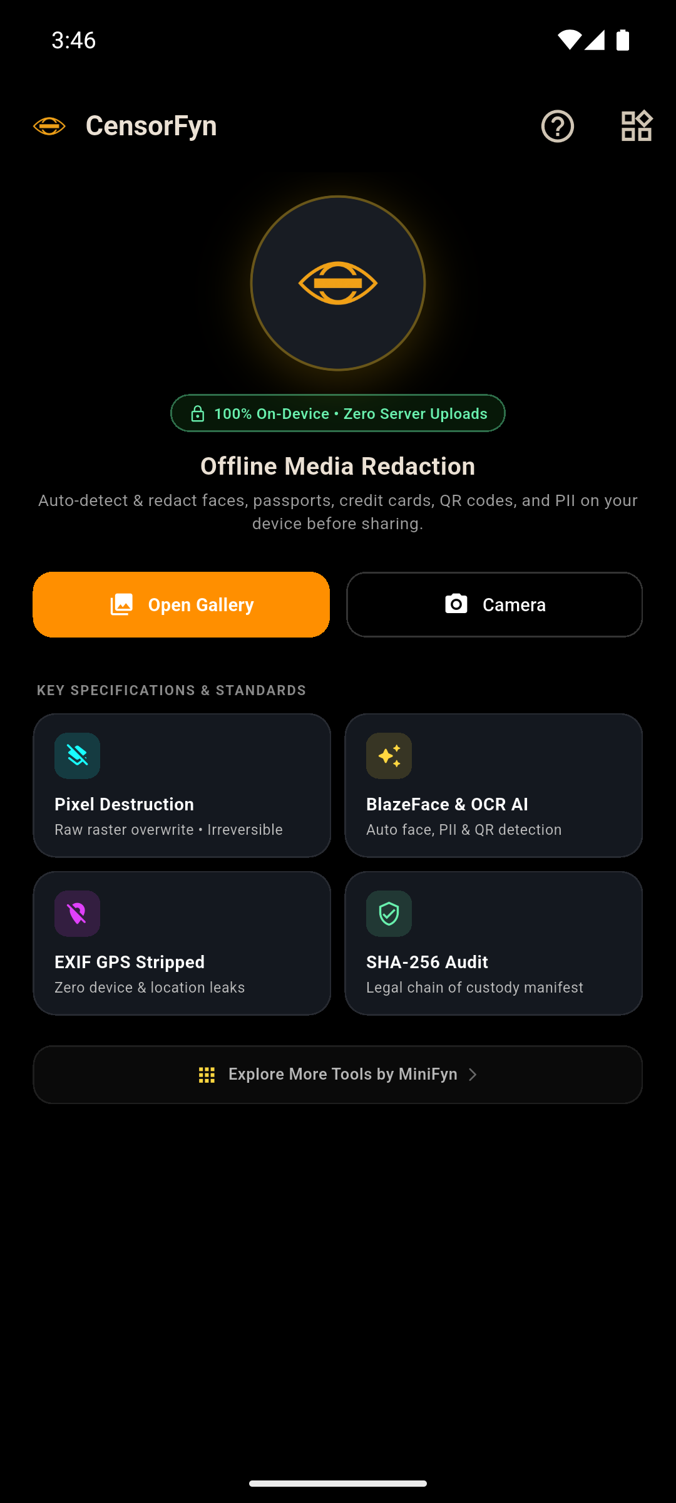This screenshot has width=676, height=1503.
Task: Tap the Pixel Destruction teal icon
Action: tap(77, 756)
